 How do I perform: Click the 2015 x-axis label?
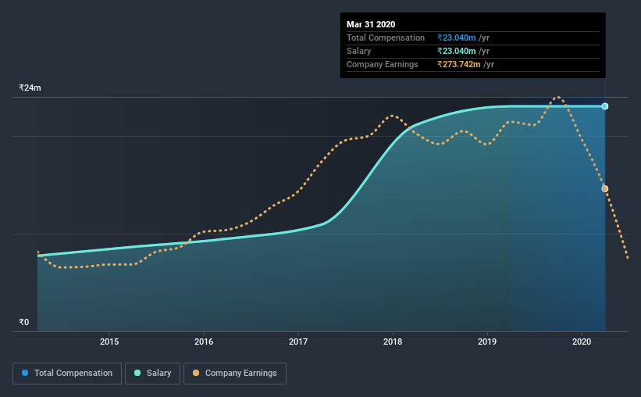coord(109,342)
